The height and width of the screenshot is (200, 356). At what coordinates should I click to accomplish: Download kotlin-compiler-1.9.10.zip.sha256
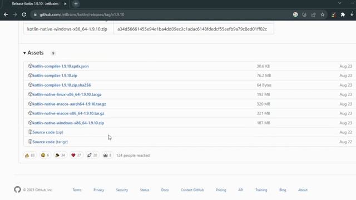[62, 85]
